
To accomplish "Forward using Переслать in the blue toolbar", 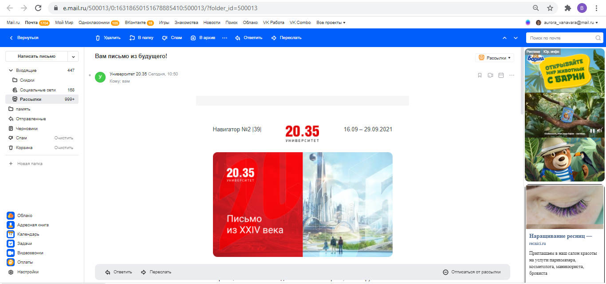I will (x=286, y=38).
